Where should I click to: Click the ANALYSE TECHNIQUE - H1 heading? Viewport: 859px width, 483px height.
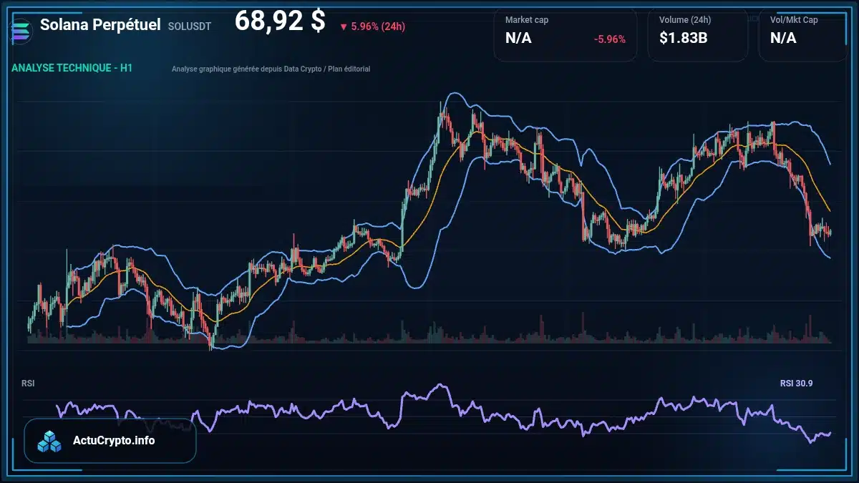[72, 68]
